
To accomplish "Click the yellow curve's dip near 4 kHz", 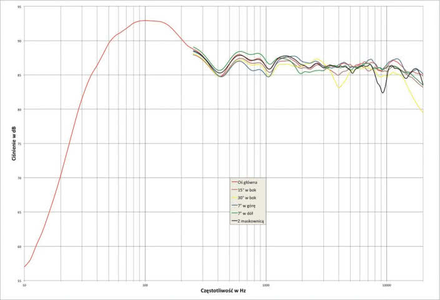I will coord(340,88).
